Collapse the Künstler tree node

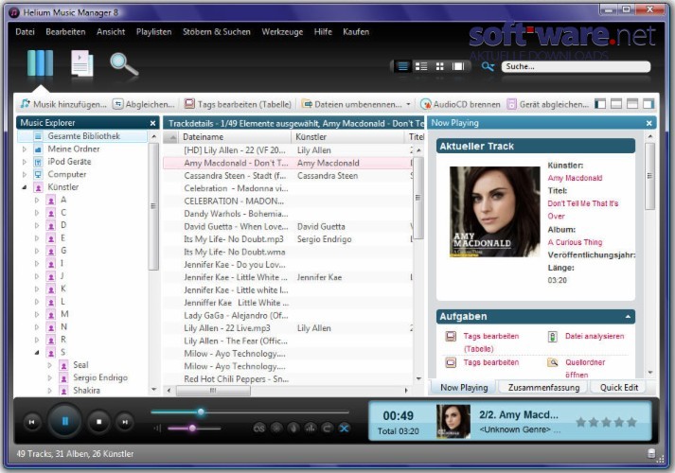(25, 187)
